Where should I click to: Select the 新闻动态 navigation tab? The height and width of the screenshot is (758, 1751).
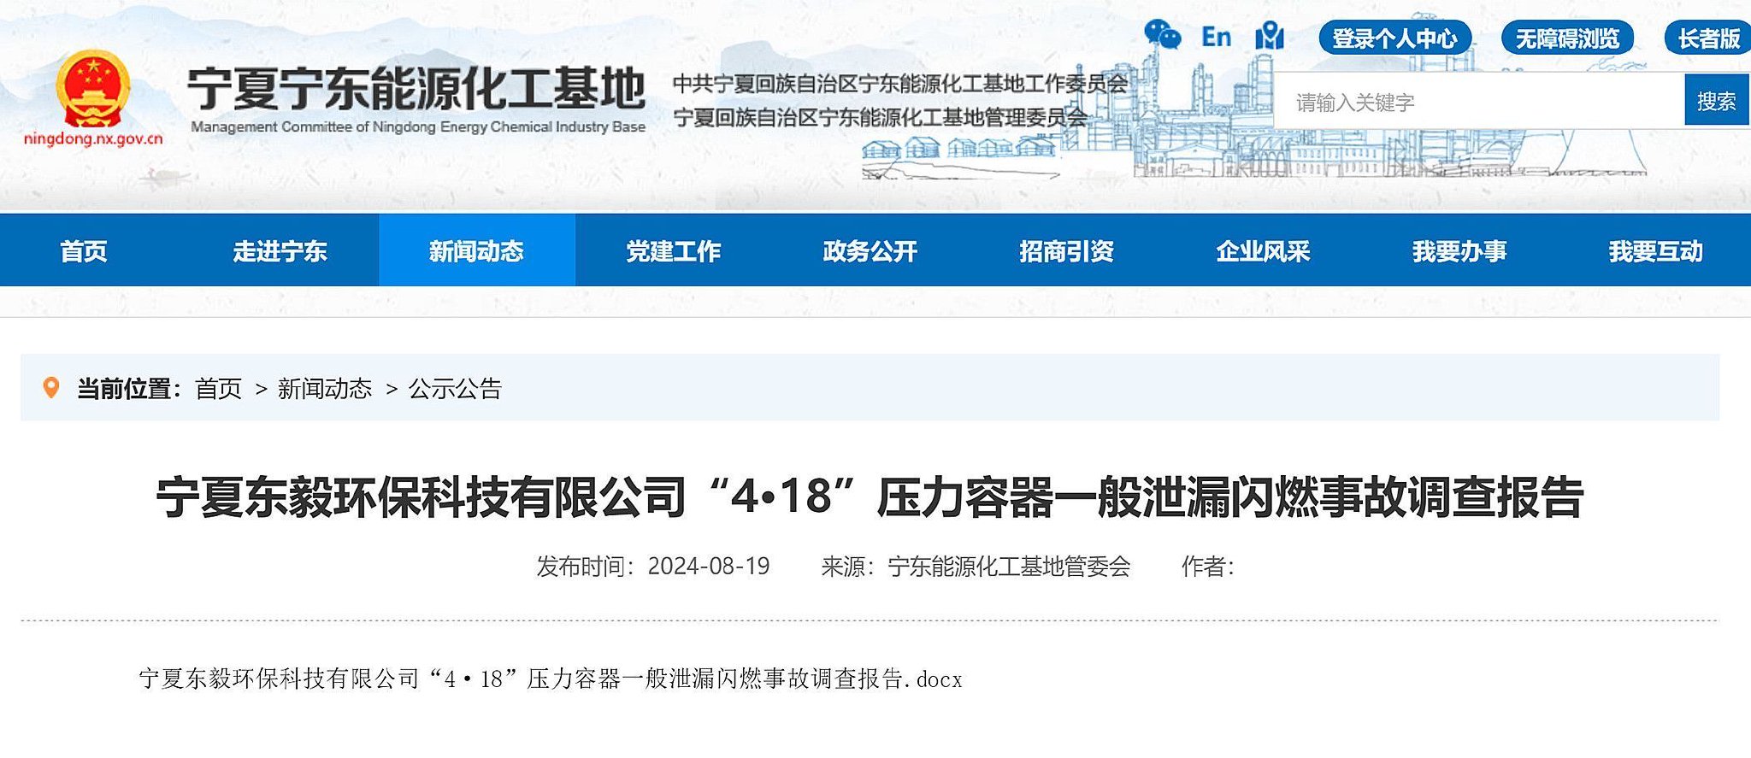click(476, 251)
